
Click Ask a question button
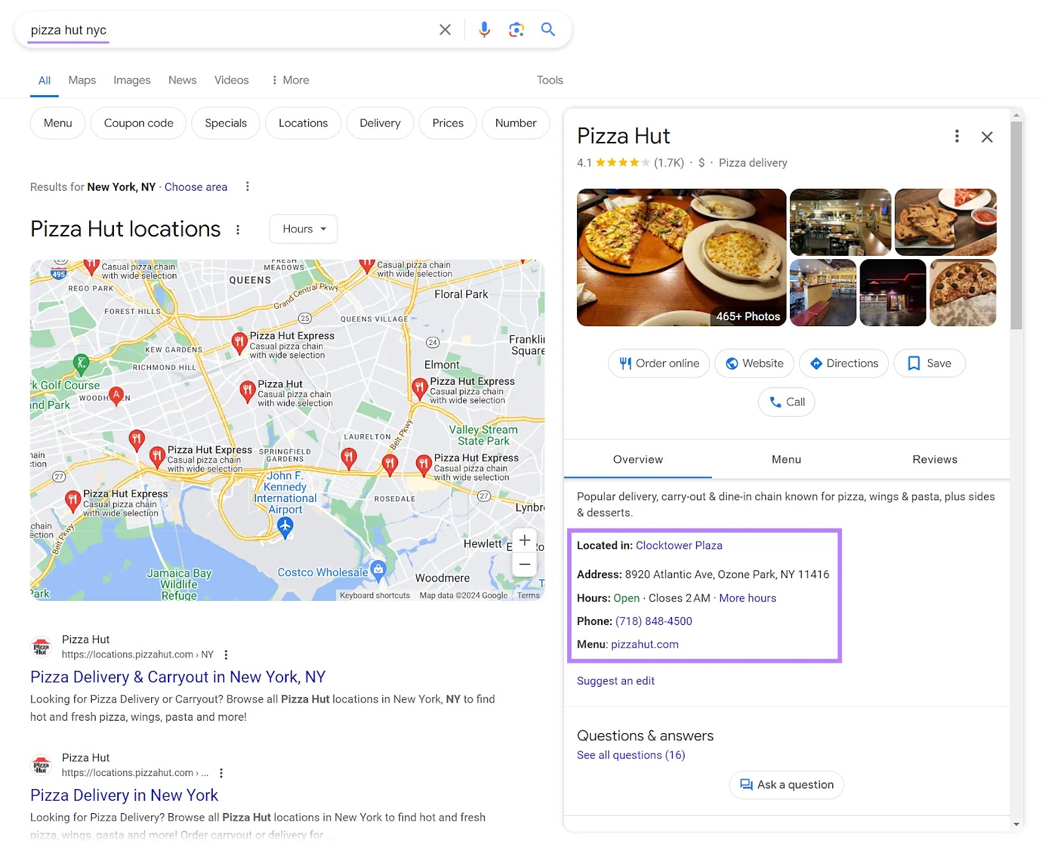(x=787, y=785)
